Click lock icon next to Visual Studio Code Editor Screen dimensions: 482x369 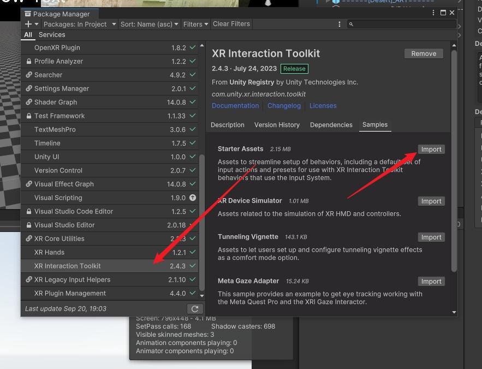pyautogui.click(x=28, y=211)
